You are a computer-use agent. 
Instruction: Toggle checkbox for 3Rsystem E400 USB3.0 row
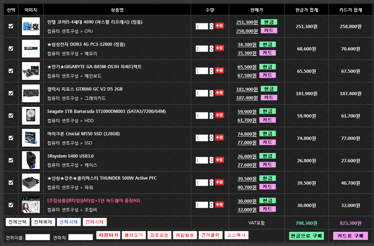(x=11, y=160)
